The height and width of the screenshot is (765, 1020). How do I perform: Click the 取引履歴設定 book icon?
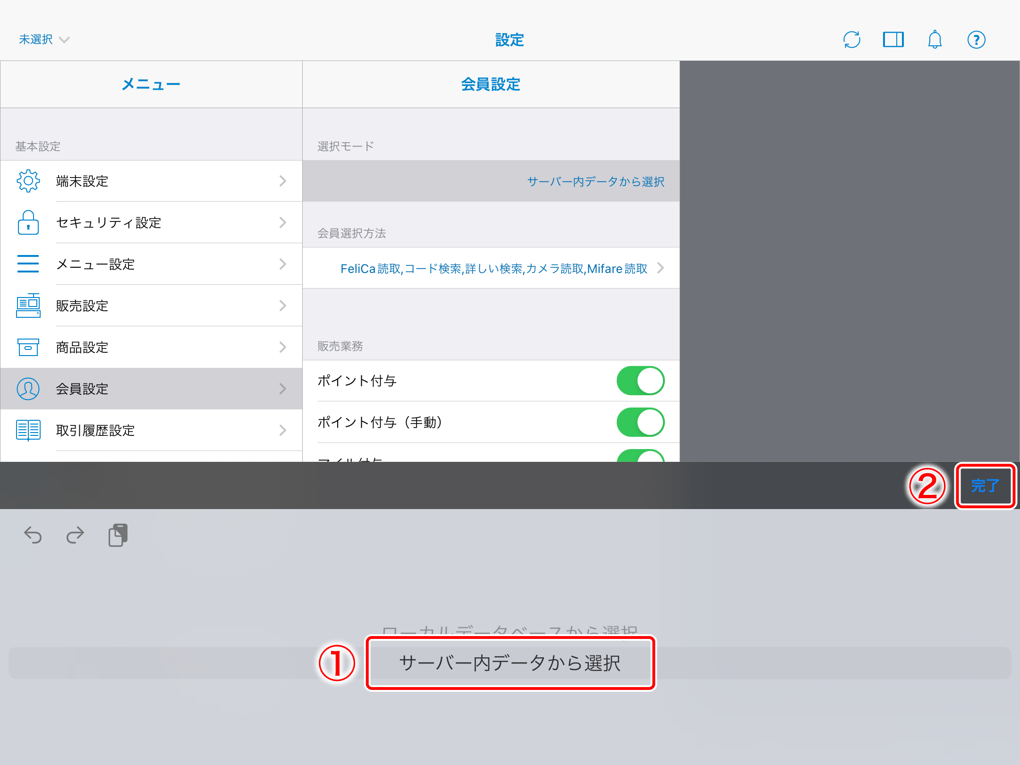[x=28, y=430]
